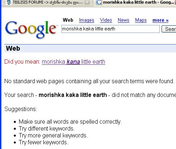
Task: Focus the search box containing morishka kaka
Action: coord(111,29)
